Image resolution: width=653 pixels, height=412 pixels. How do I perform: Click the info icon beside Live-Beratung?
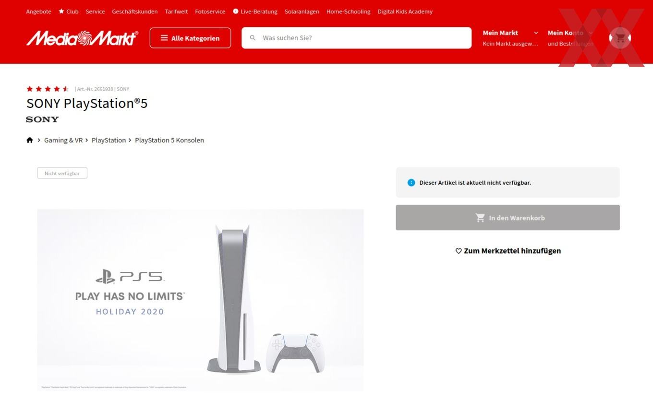(236, 11)
